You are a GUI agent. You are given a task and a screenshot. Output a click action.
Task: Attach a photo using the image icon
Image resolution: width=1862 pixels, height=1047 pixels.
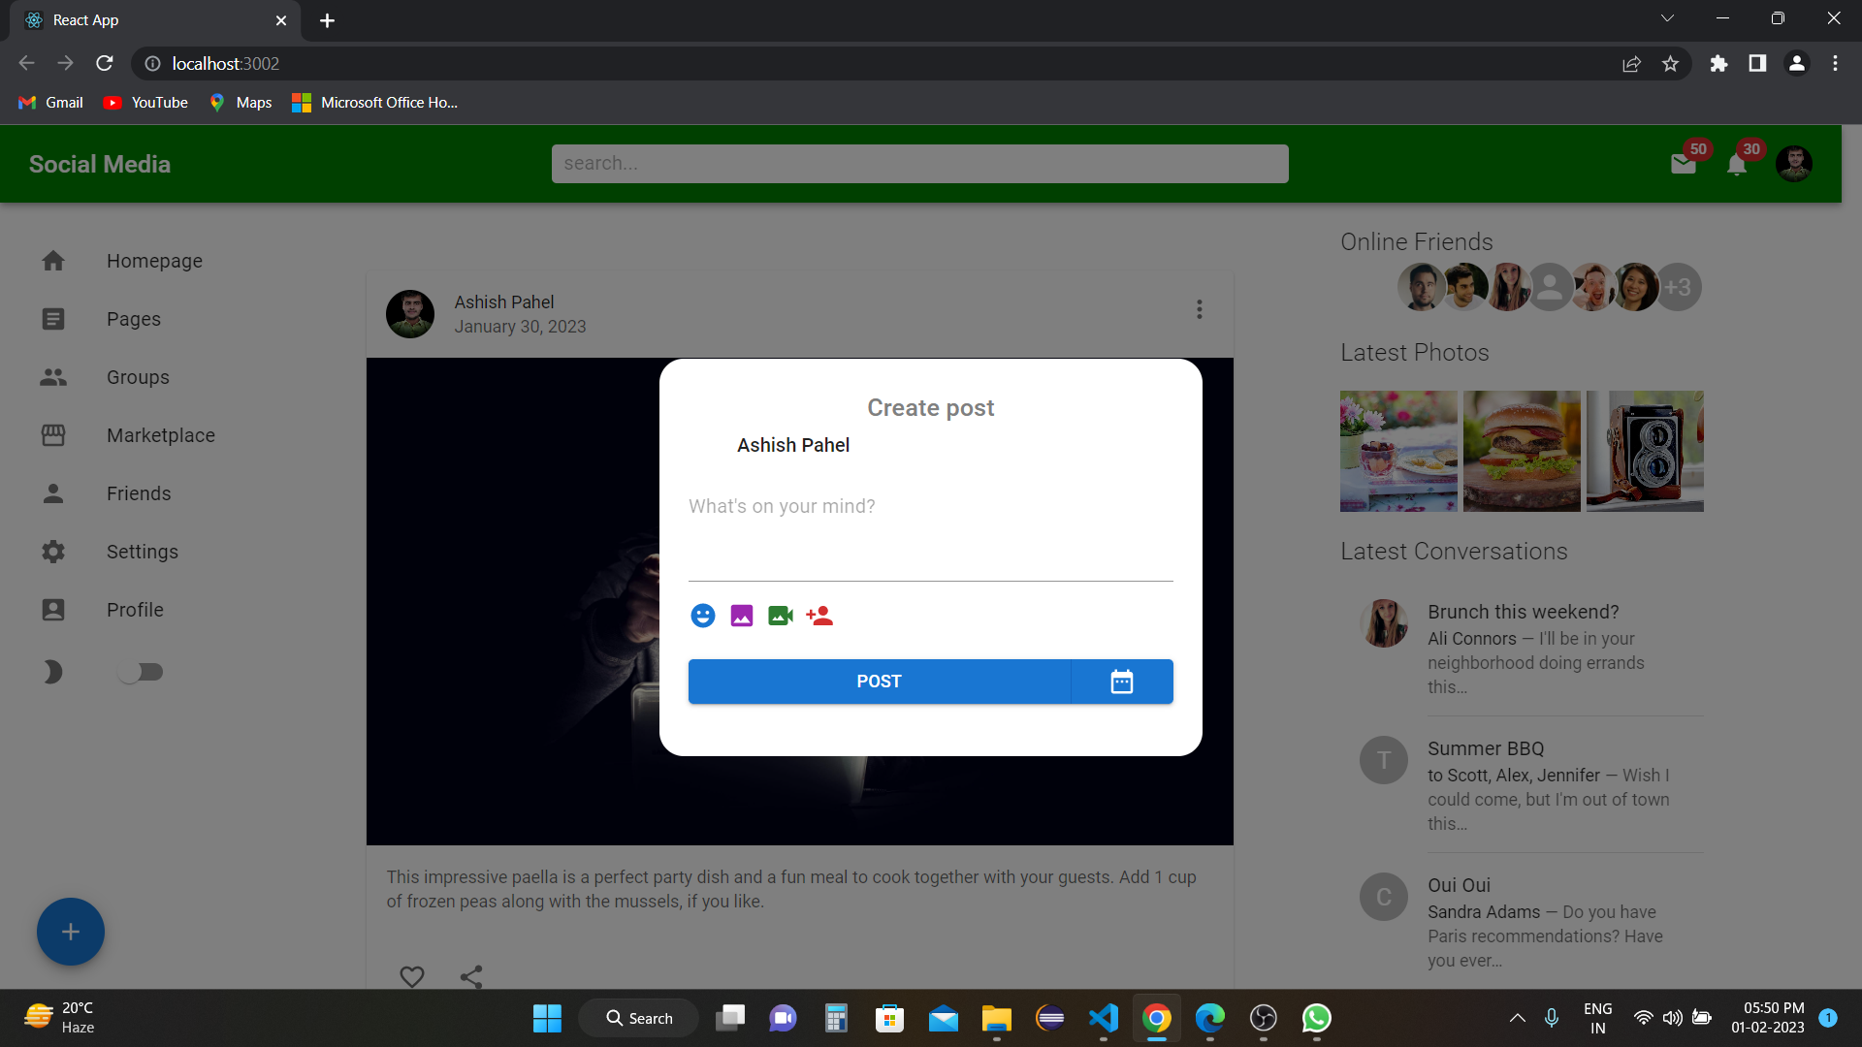click(741, 616)
